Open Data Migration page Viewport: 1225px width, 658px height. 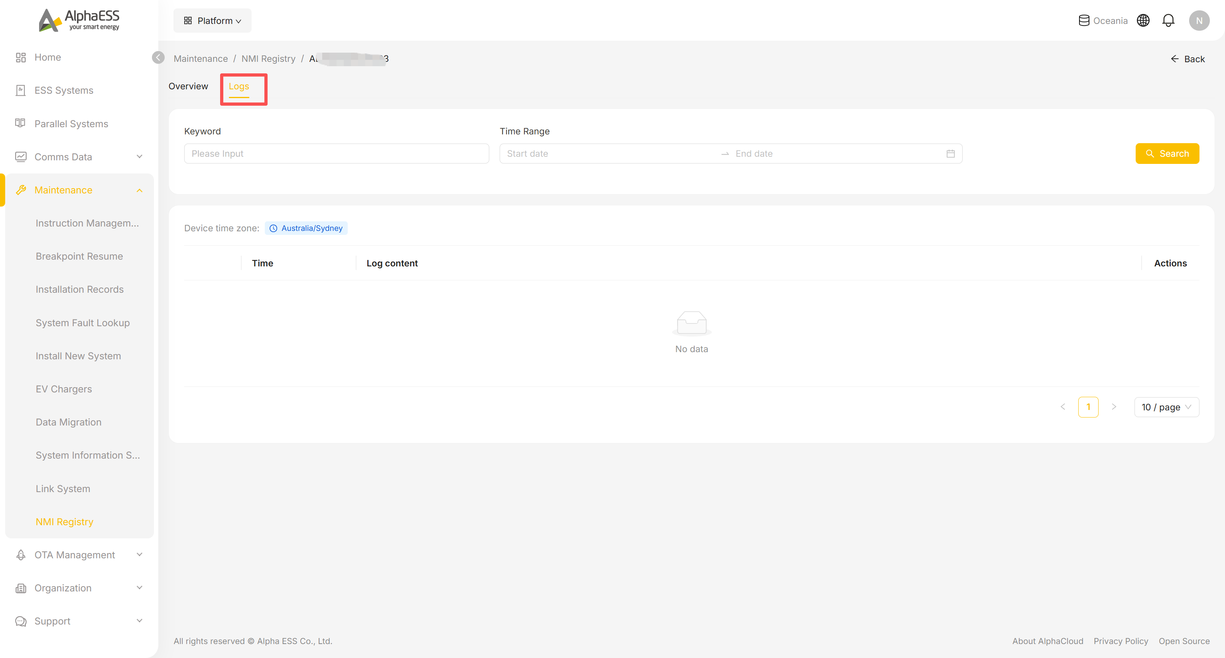69,422
